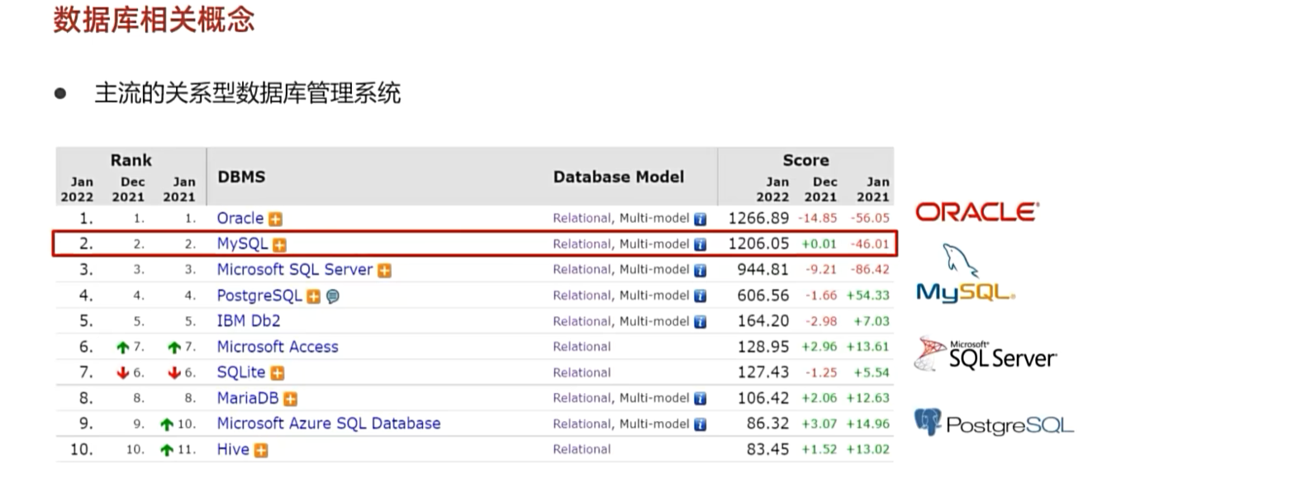Click the score 606.56
Viewport: 1311px width, 483px height.
763,296
